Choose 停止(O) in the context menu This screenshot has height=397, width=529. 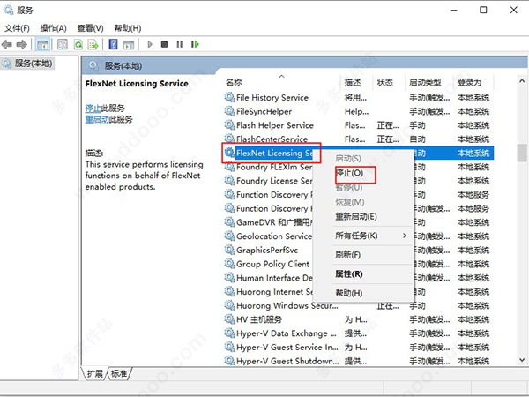click(349, 173)
